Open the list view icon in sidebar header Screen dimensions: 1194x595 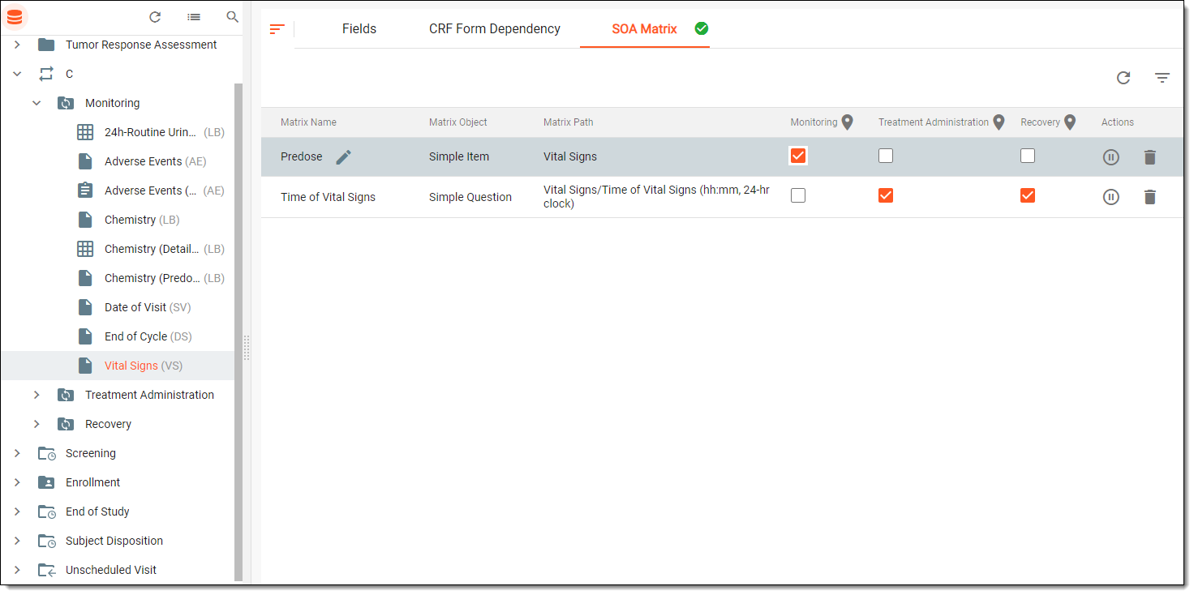pos(194,16)
